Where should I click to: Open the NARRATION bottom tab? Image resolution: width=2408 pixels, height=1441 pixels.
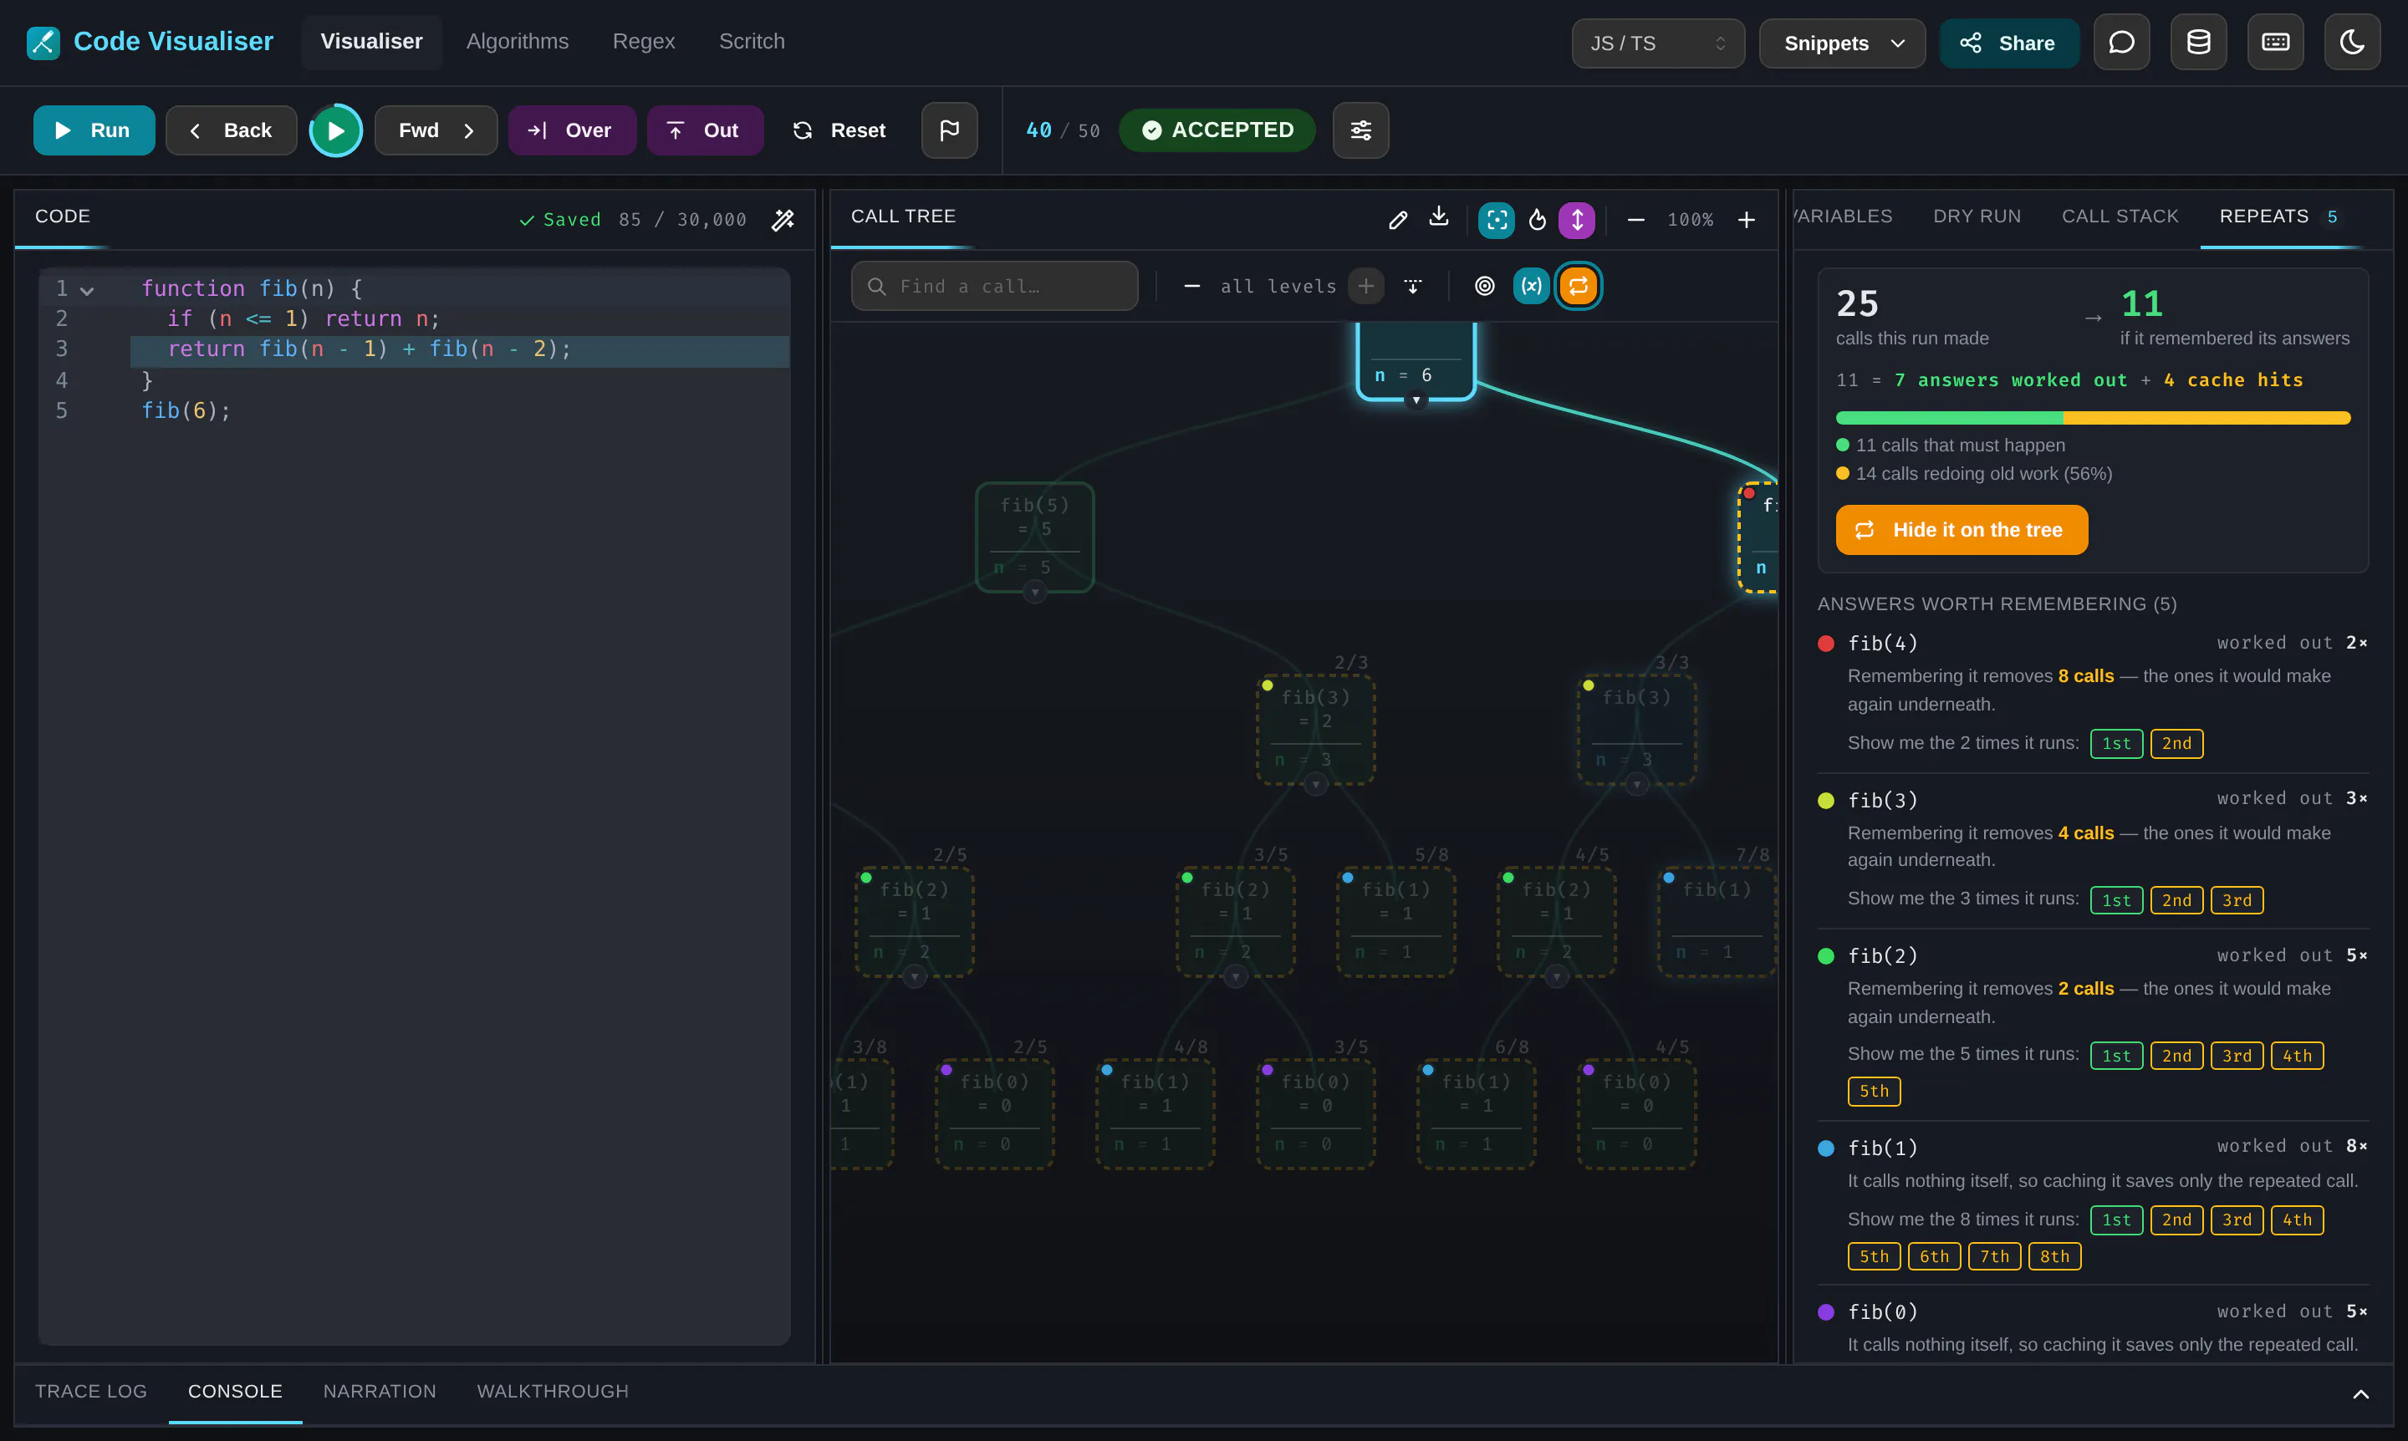(380, 1392)
